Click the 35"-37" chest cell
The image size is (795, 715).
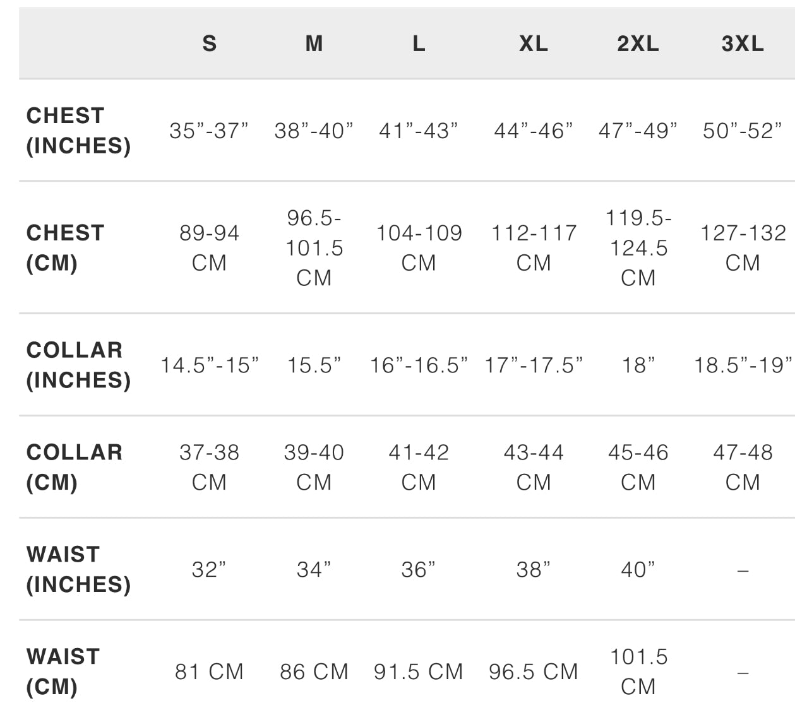[x=209, y=131]
